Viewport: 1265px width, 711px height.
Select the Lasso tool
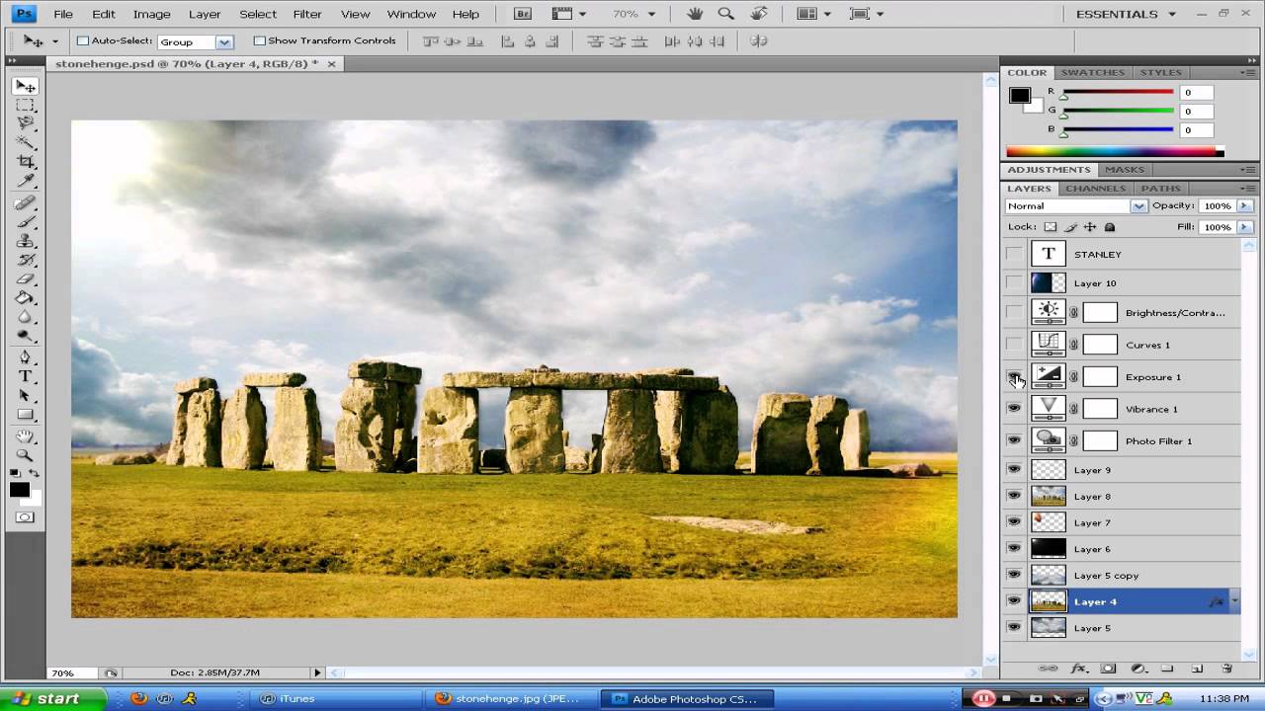click(x=25, y=123)
